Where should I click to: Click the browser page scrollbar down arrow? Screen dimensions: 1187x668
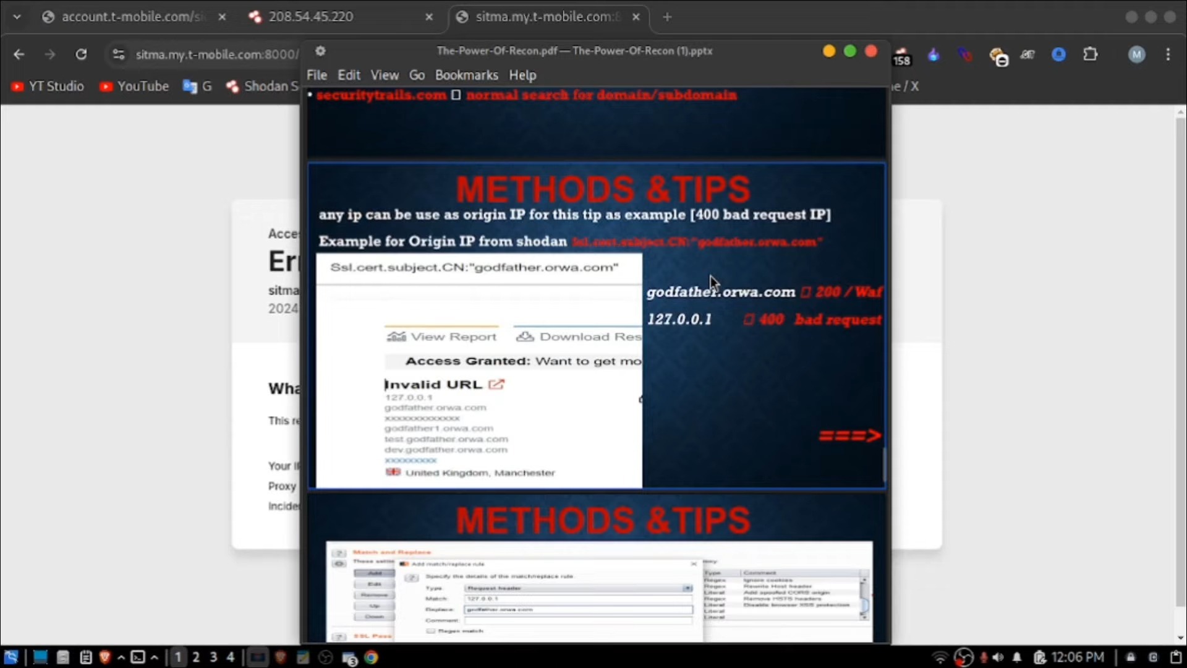[1181, 638]
